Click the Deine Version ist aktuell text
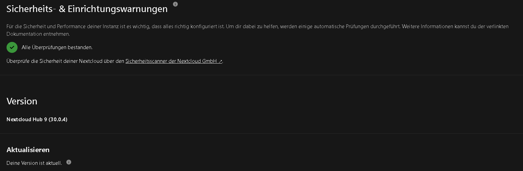 (x=34, y=163)
